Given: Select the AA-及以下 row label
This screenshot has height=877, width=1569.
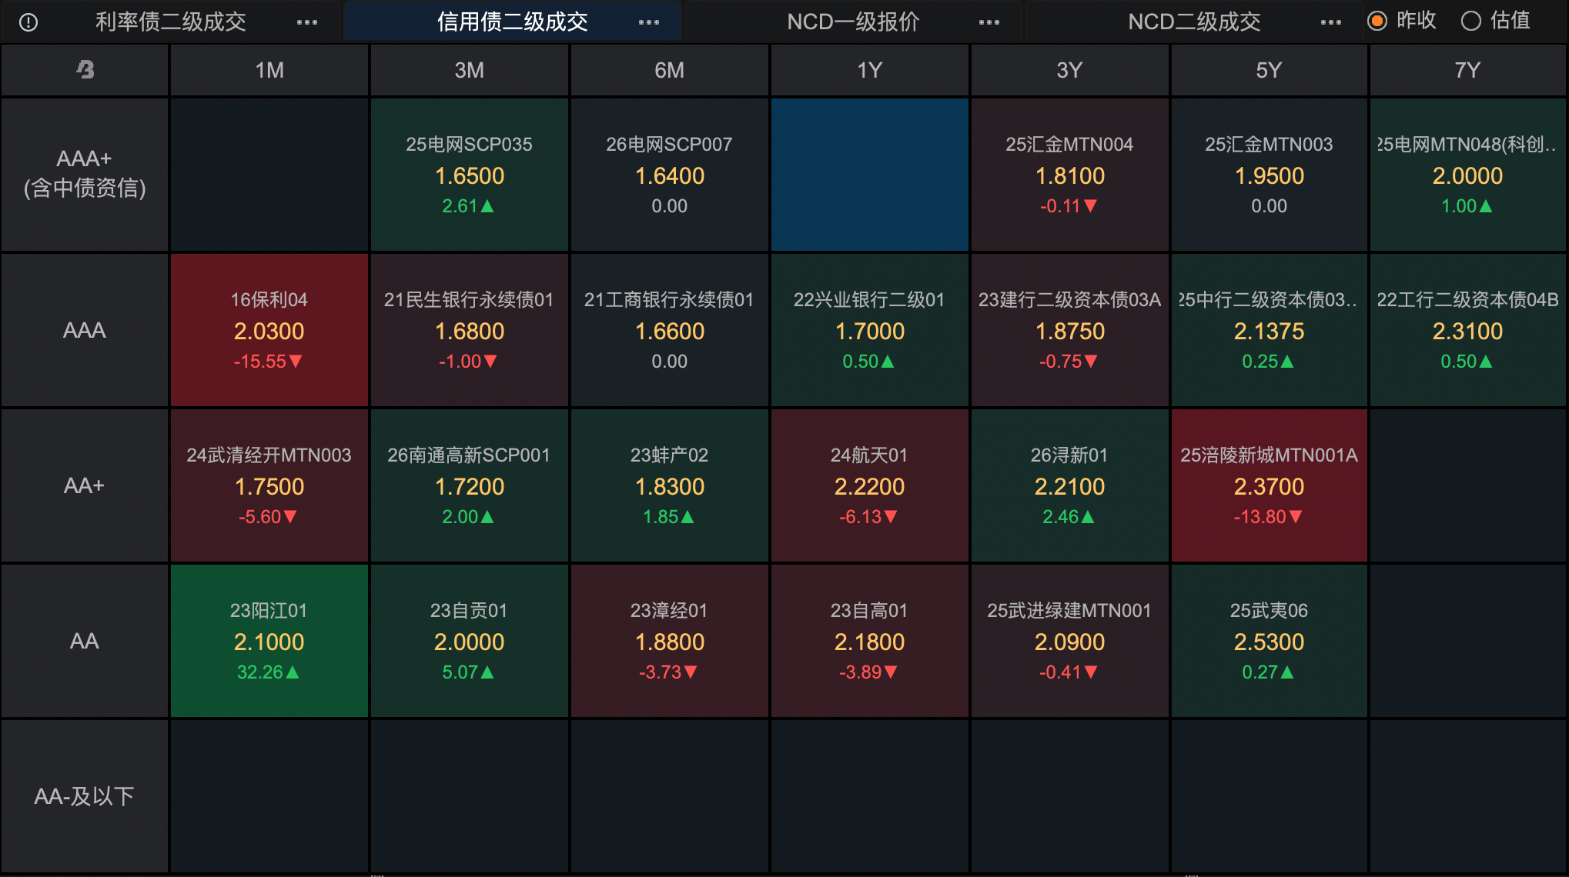Looking at the screenshot, I should point(85,796).
